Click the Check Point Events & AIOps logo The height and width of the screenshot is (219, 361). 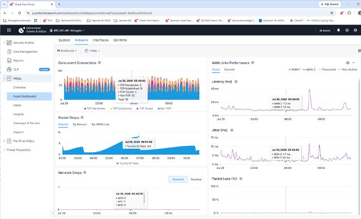point(32,30)
